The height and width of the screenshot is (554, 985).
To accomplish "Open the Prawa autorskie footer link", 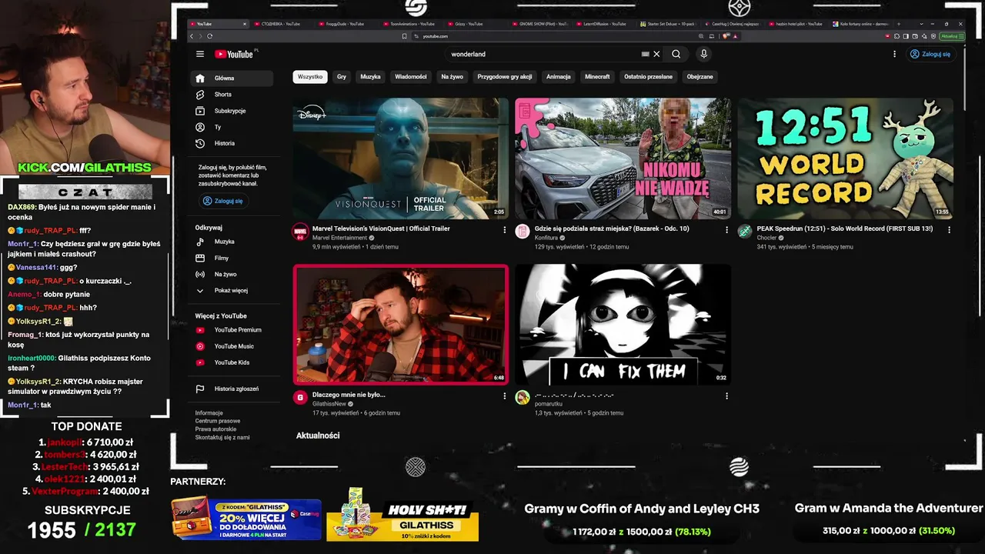I will tap(213, 429).
